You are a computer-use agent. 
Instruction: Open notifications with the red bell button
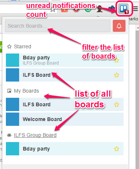coord(119,26)
